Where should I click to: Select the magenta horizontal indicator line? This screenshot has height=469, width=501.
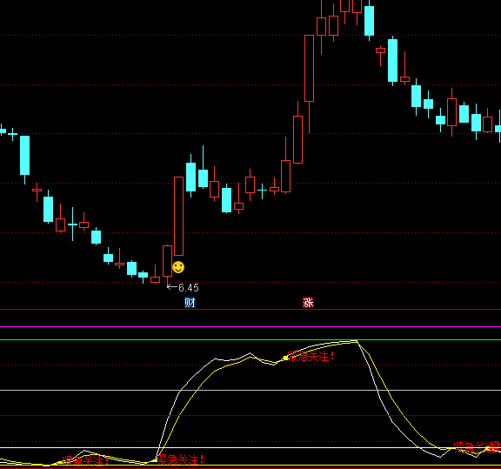250,326
